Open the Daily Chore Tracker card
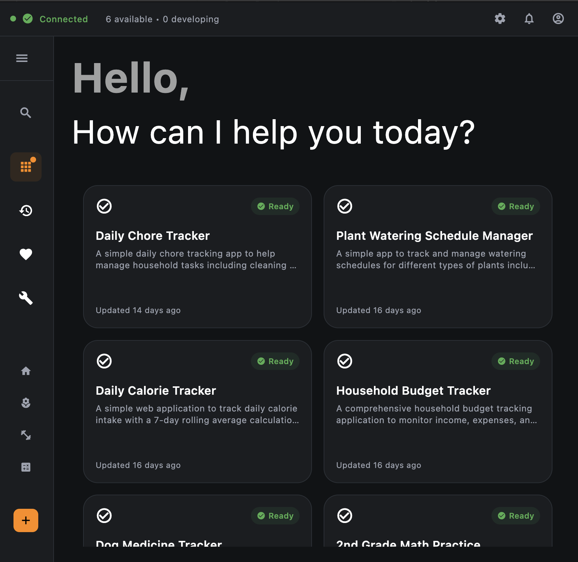This screenshot has width=578, height=562. [198, 257]
